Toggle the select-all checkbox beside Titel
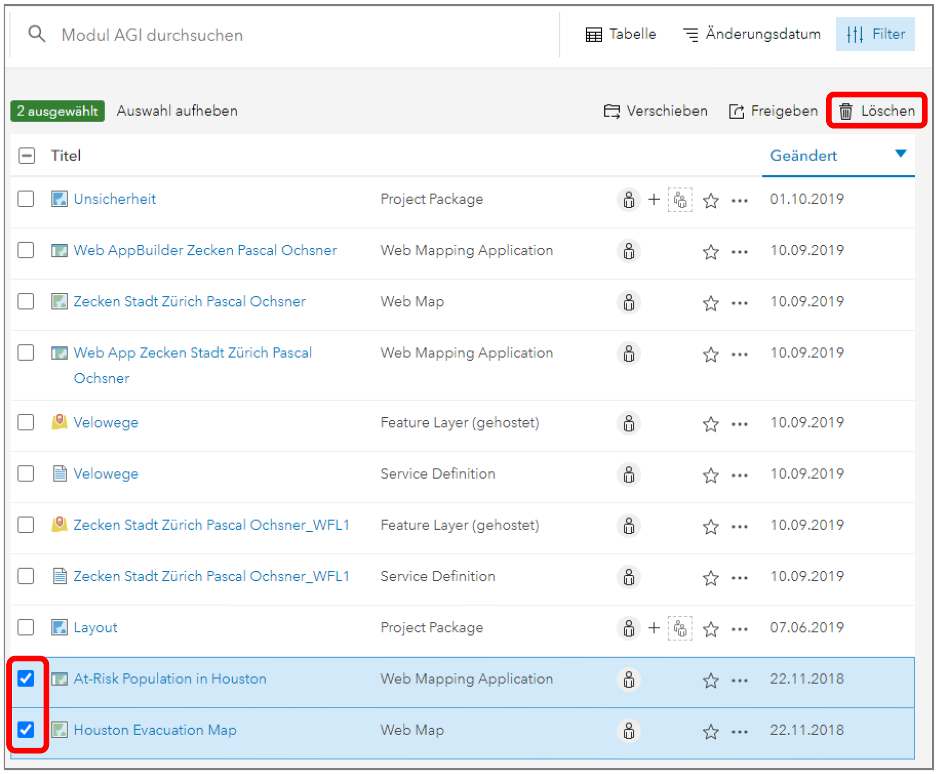 tap(27, 156)
